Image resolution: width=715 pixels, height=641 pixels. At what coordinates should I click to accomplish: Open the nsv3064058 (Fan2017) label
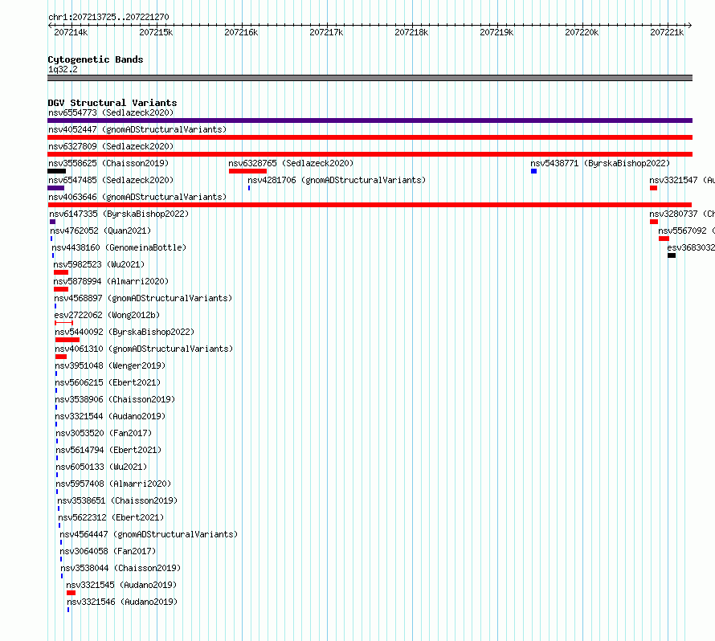108,551
